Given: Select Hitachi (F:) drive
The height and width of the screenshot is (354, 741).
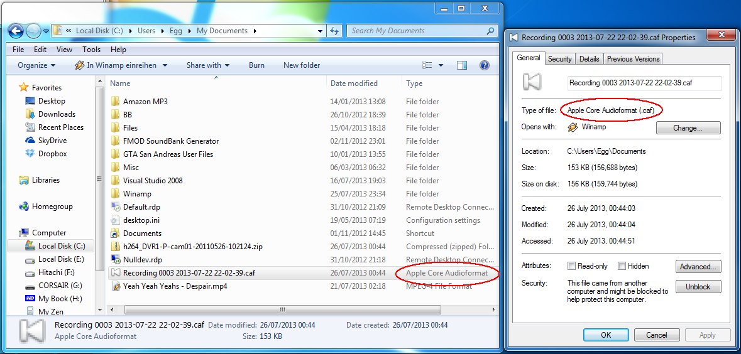Looking at the screenshot, I should (56, 272).
